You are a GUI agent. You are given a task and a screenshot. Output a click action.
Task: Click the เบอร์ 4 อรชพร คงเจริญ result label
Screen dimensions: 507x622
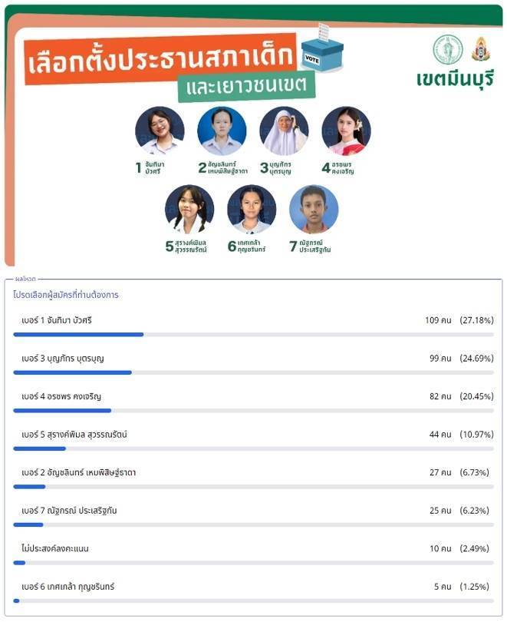coord(61,396)
